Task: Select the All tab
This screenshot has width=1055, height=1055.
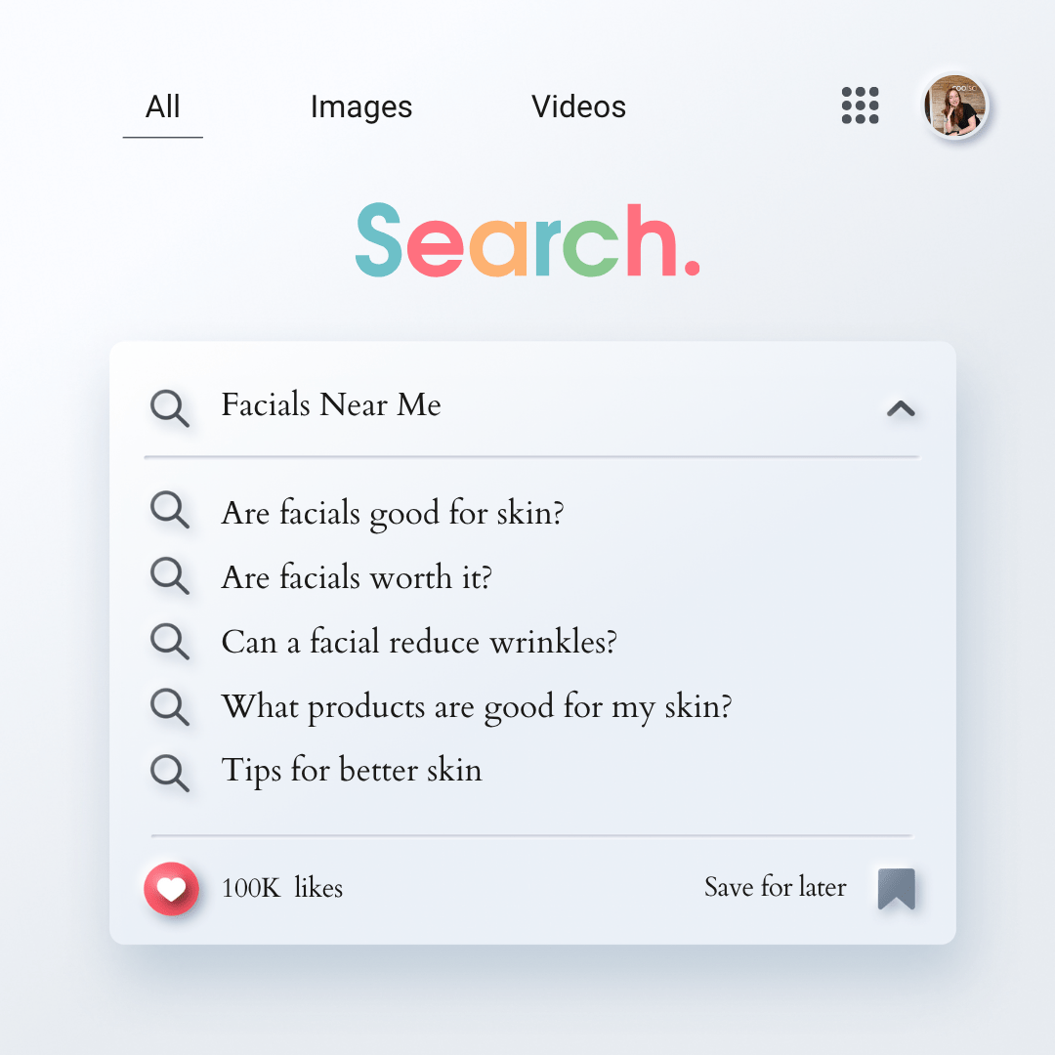Action: tap(162, 106)
